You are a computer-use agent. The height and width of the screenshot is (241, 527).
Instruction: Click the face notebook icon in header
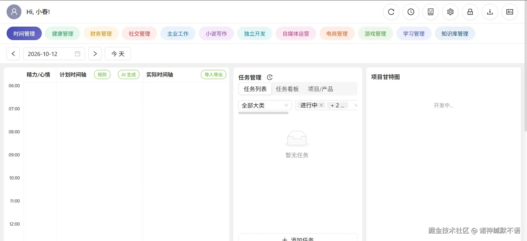pyautogui.click(x=431, y=12)
